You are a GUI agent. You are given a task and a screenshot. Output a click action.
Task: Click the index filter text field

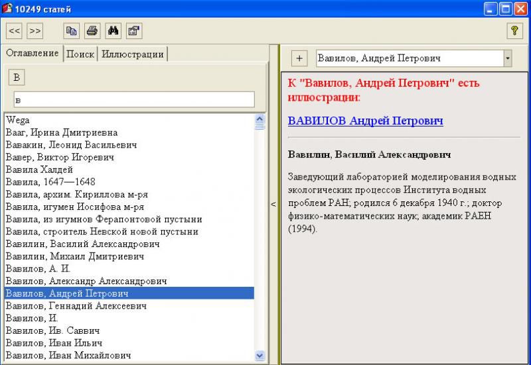point(134,99)
